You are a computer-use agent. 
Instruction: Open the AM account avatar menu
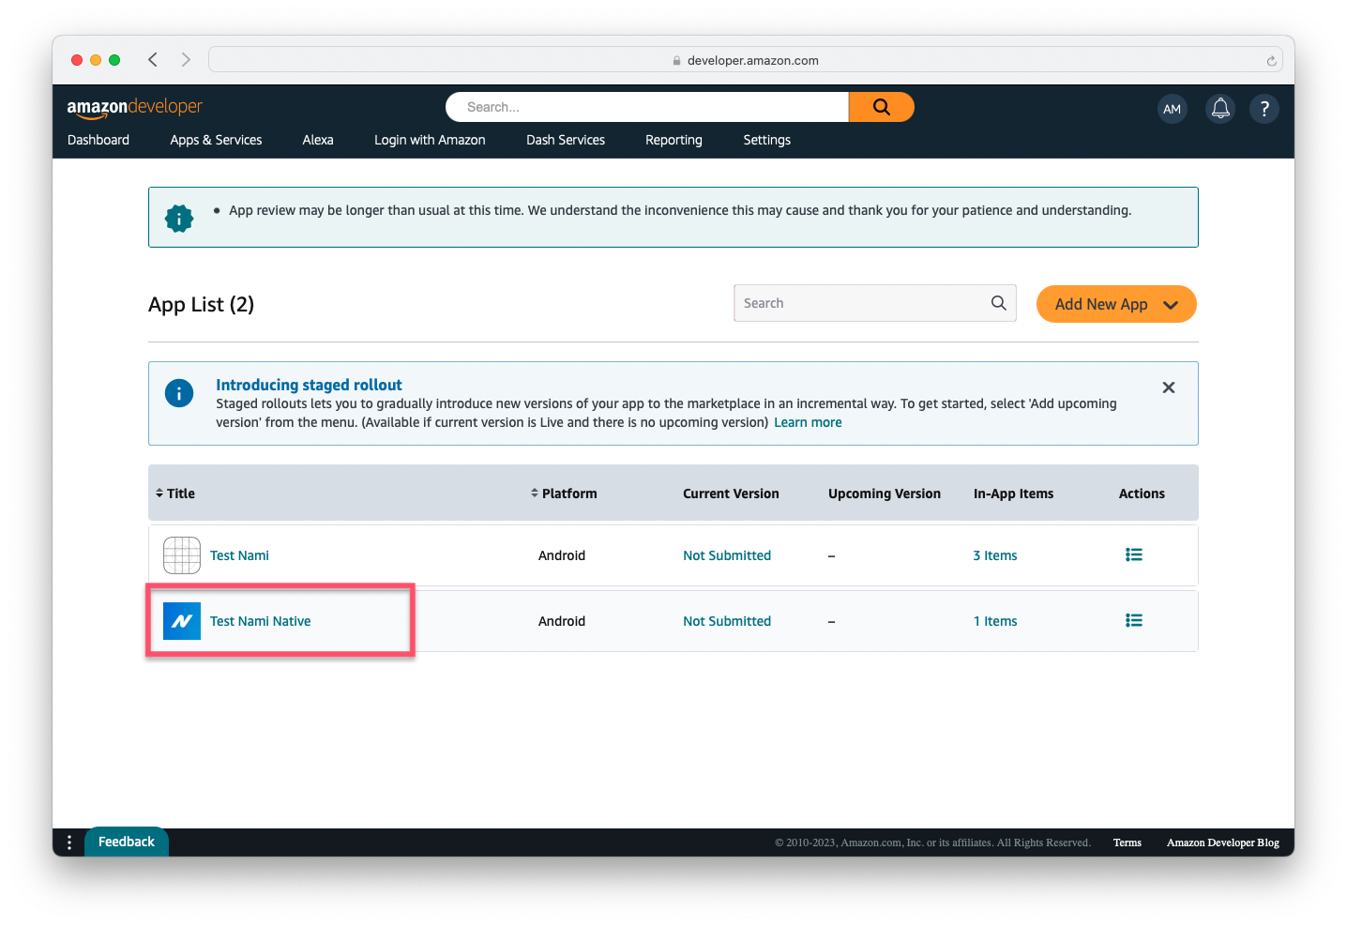(1172, 109)
